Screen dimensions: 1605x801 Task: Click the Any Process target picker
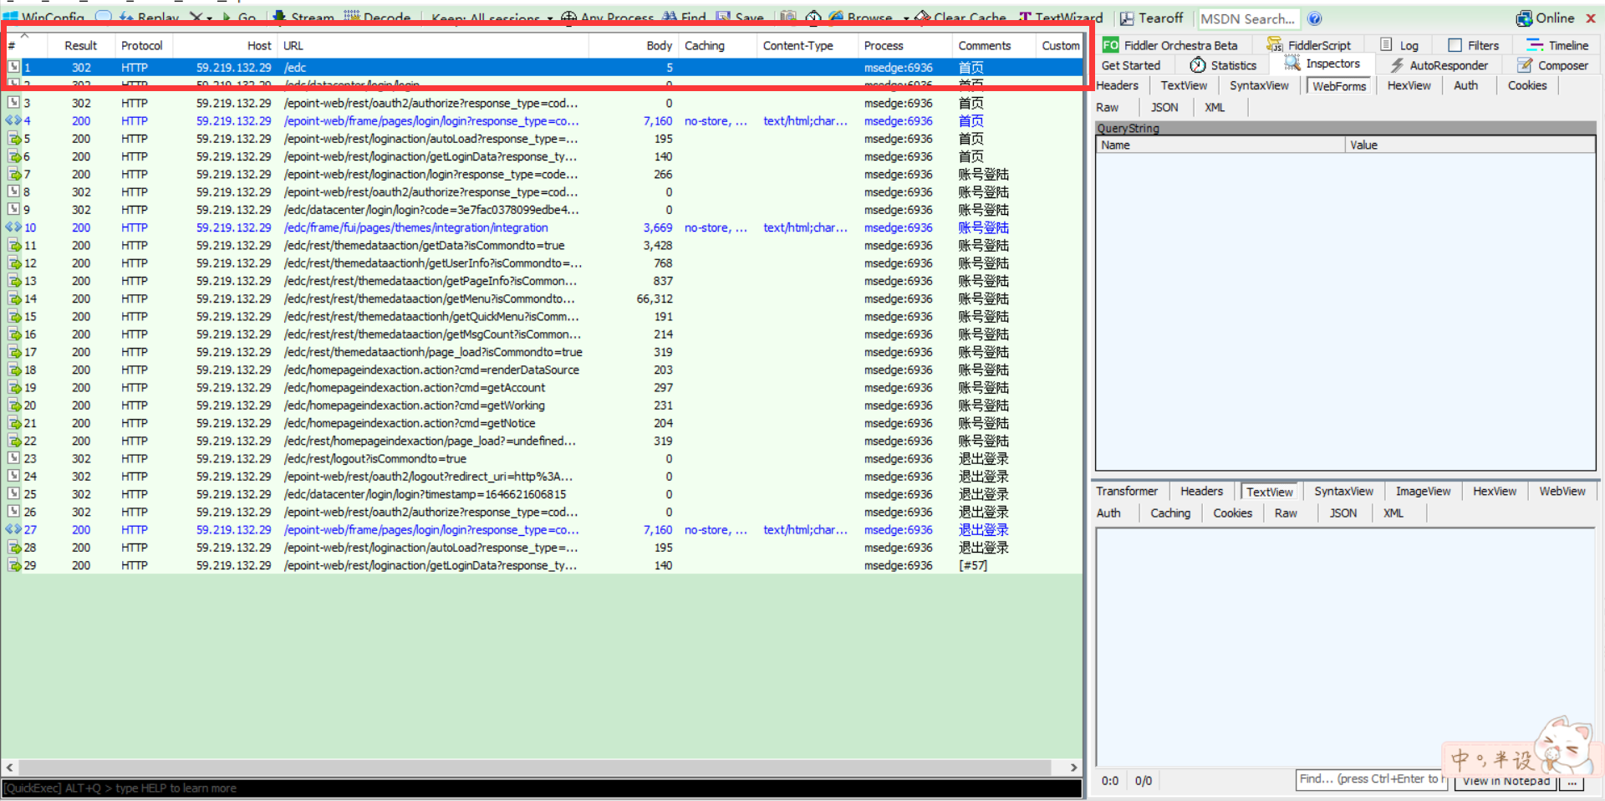(608, 18)
